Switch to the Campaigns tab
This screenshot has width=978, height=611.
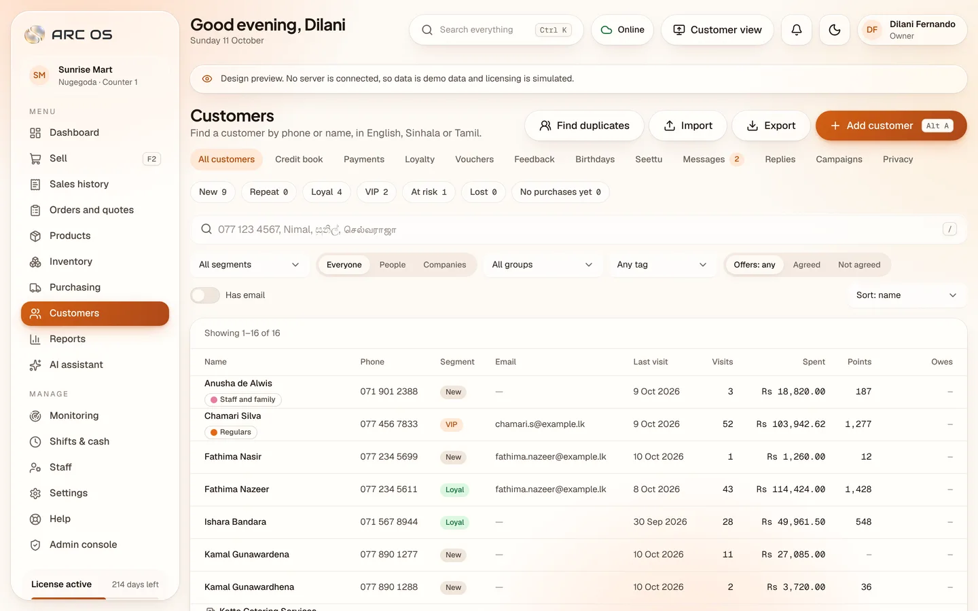pos(839,160)
